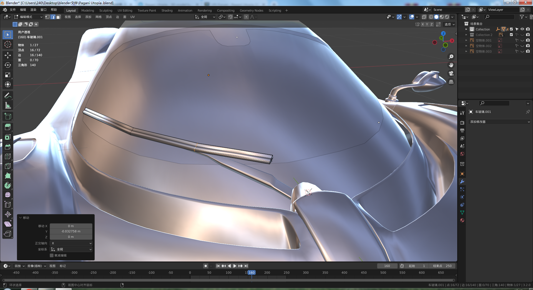Choose the Rip Region tool

(8, 234)
